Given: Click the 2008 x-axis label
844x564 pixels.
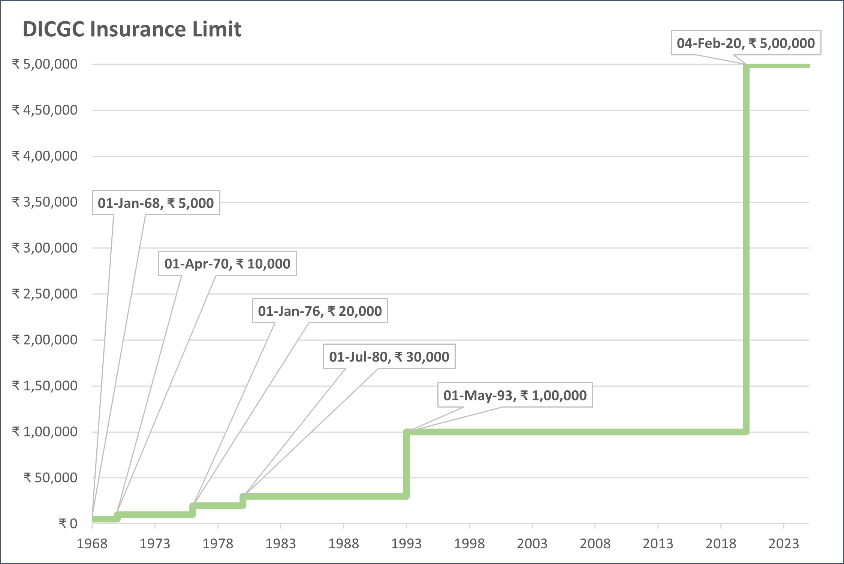Looking at the screenshot, I should (595, 543).
